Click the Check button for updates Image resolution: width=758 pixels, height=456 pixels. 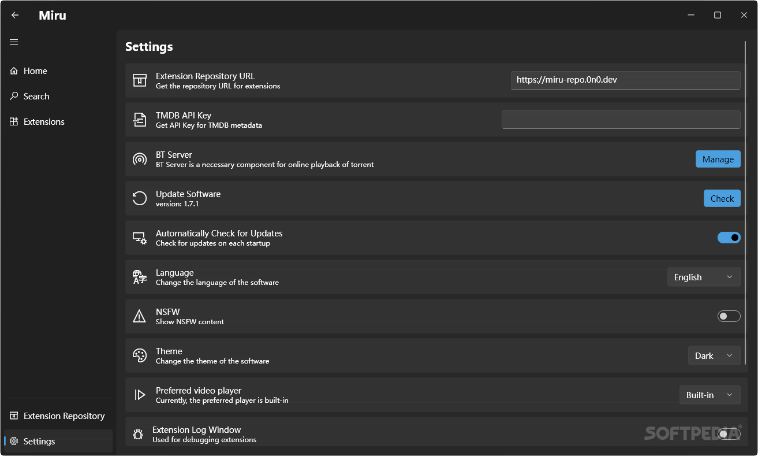point(722,198)
